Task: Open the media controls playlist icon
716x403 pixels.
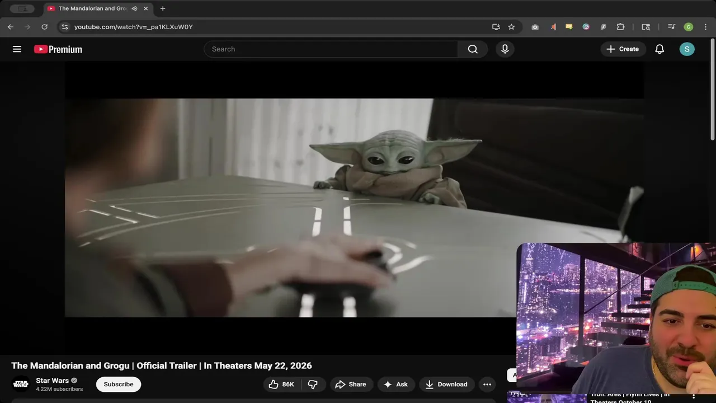Action: pos(672,27)
